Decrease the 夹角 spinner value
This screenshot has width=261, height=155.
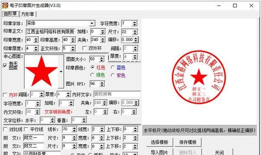103,41
